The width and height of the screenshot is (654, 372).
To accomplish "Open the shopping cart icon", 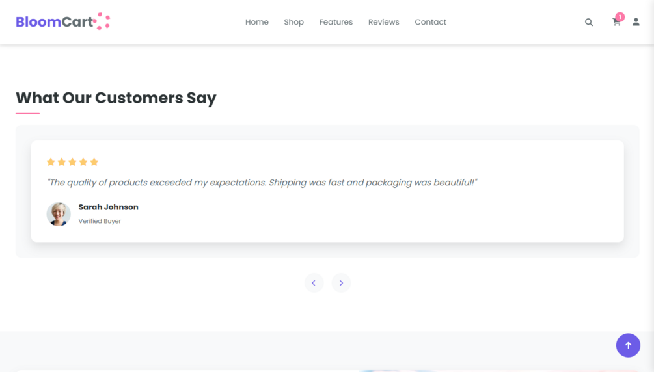I will 616,22.
